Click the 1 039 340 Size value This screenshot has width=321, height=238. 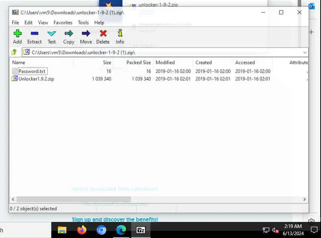click(x=102, y=79)
